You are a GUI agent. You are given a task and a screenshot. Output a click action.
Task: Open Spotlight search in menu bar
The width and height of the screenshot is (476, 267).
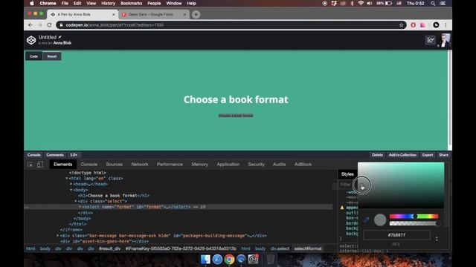click(433, 3)
